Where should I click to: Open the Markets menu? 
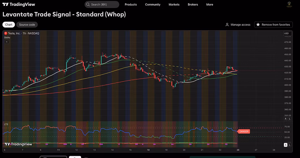click(174, 4)
